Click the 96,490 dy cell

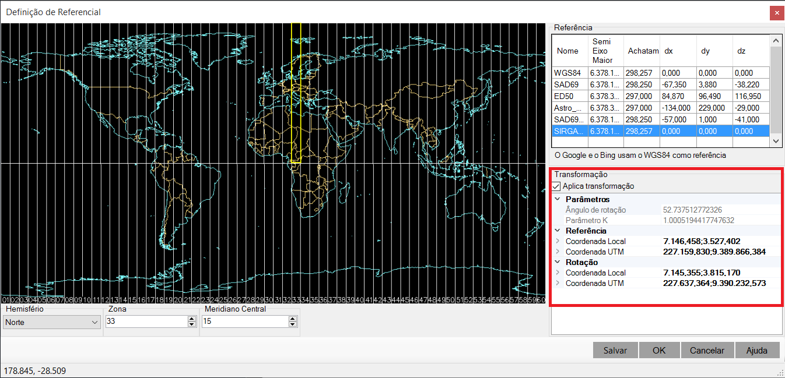(x=714, y=96)
